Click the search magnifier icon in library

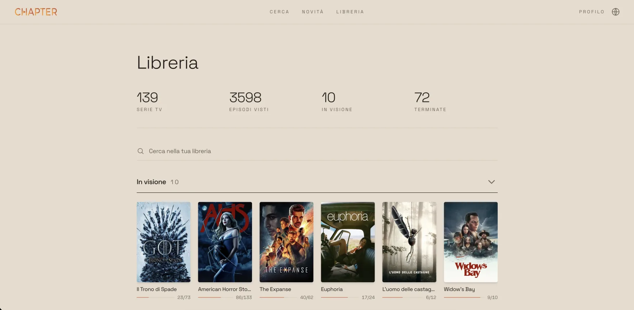tap(141, 151)
